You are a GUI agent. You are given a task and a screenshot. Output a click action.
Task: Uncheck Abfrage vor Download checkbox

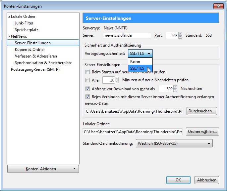(x=88, y=89)
